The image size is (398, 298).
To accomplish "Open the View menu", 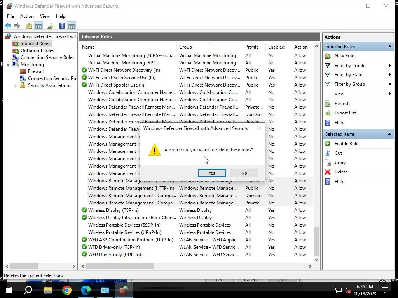I will coord(45,16).
